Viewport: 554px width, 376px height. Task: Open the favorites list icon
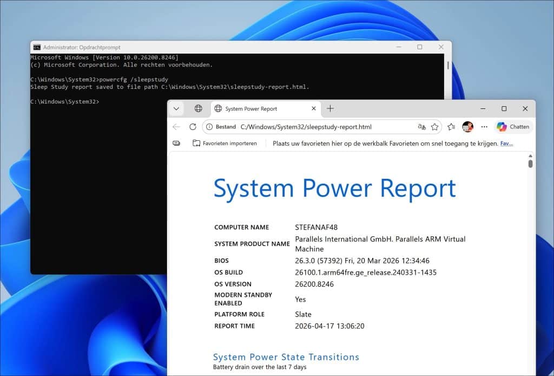pyautogui.click(x=451, y=127)
